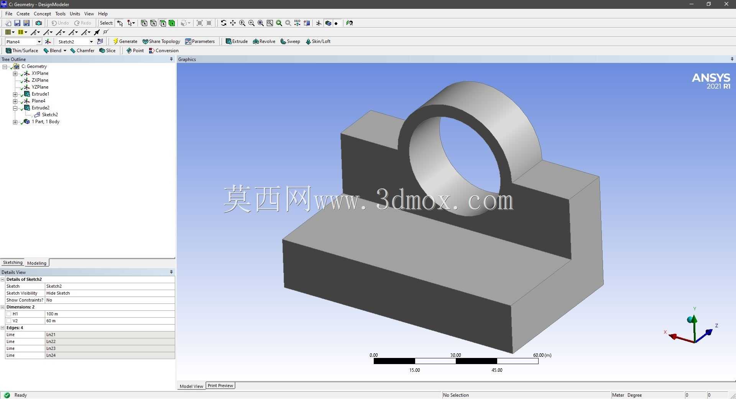Select the Face selection filter icon
This screenshot has height=399, width=736.
(163, 23)
